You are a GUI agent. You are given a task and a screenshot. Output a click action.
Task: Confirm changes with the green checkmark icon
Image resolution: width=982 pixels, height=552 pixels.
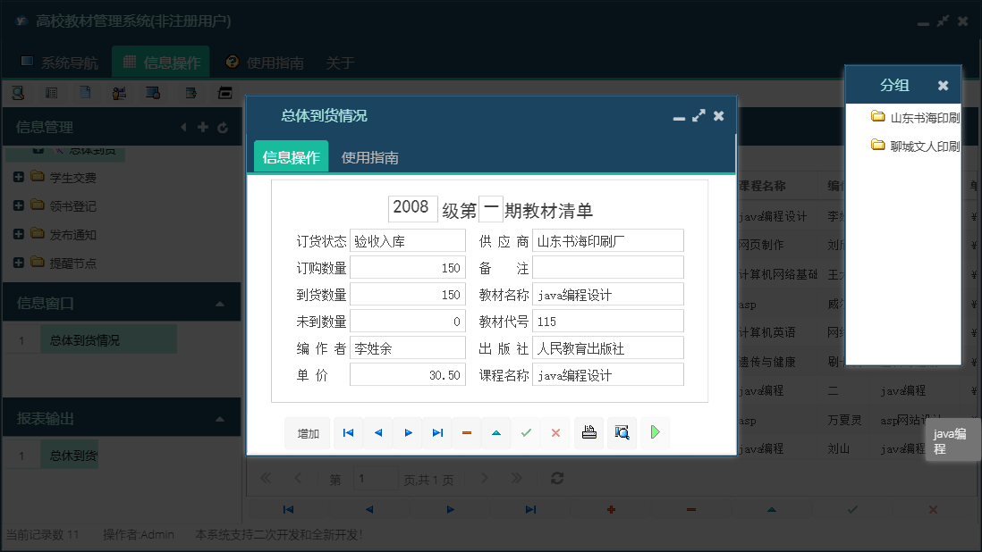(526, 432)
